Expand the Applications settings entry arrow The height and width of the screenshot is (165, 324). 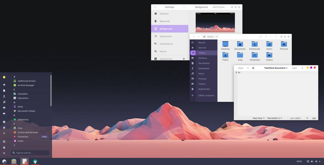pos(184,59)
